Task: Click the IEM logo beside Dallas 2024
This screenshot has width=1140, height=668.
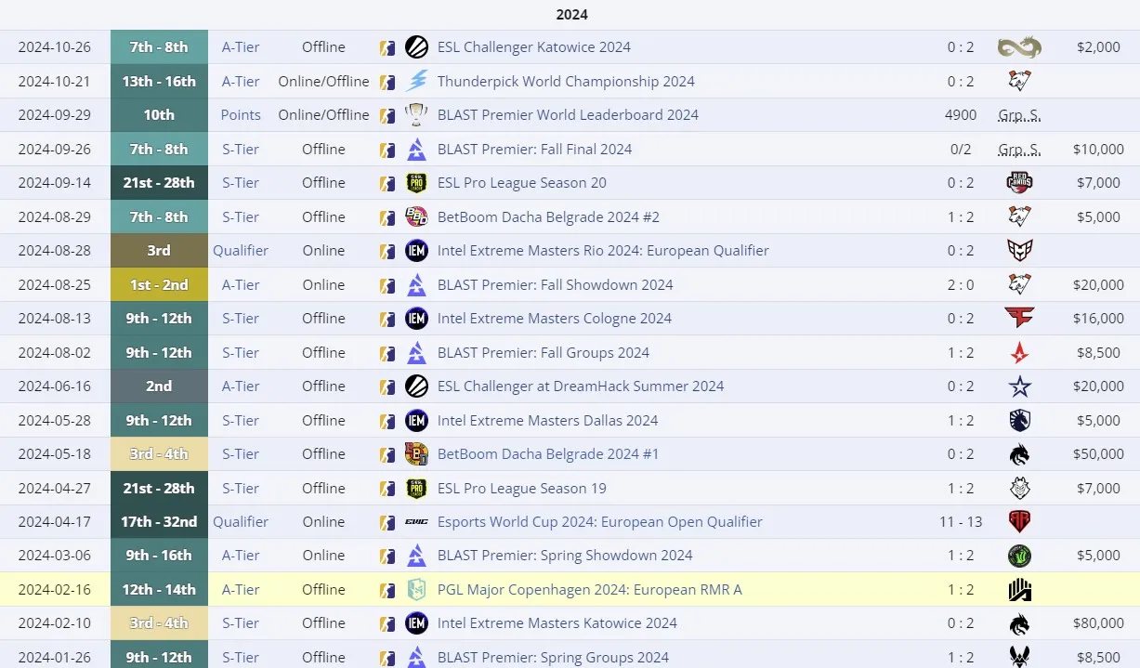Action: click(x=417, y=420)
